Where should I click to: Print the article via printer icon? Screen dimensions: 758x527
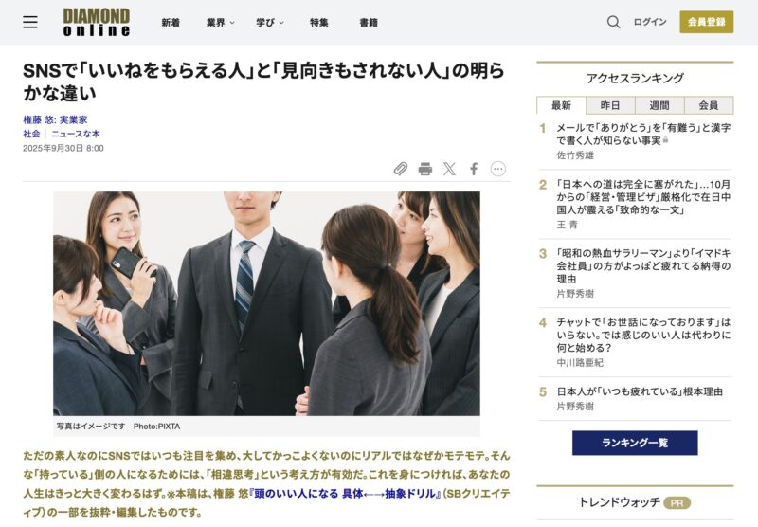425,169
